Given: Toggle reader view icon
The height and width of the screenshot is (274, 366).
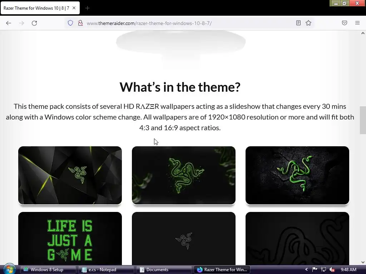Looking at the screenshot, I should pyautogui.click(x=298, y=23).
